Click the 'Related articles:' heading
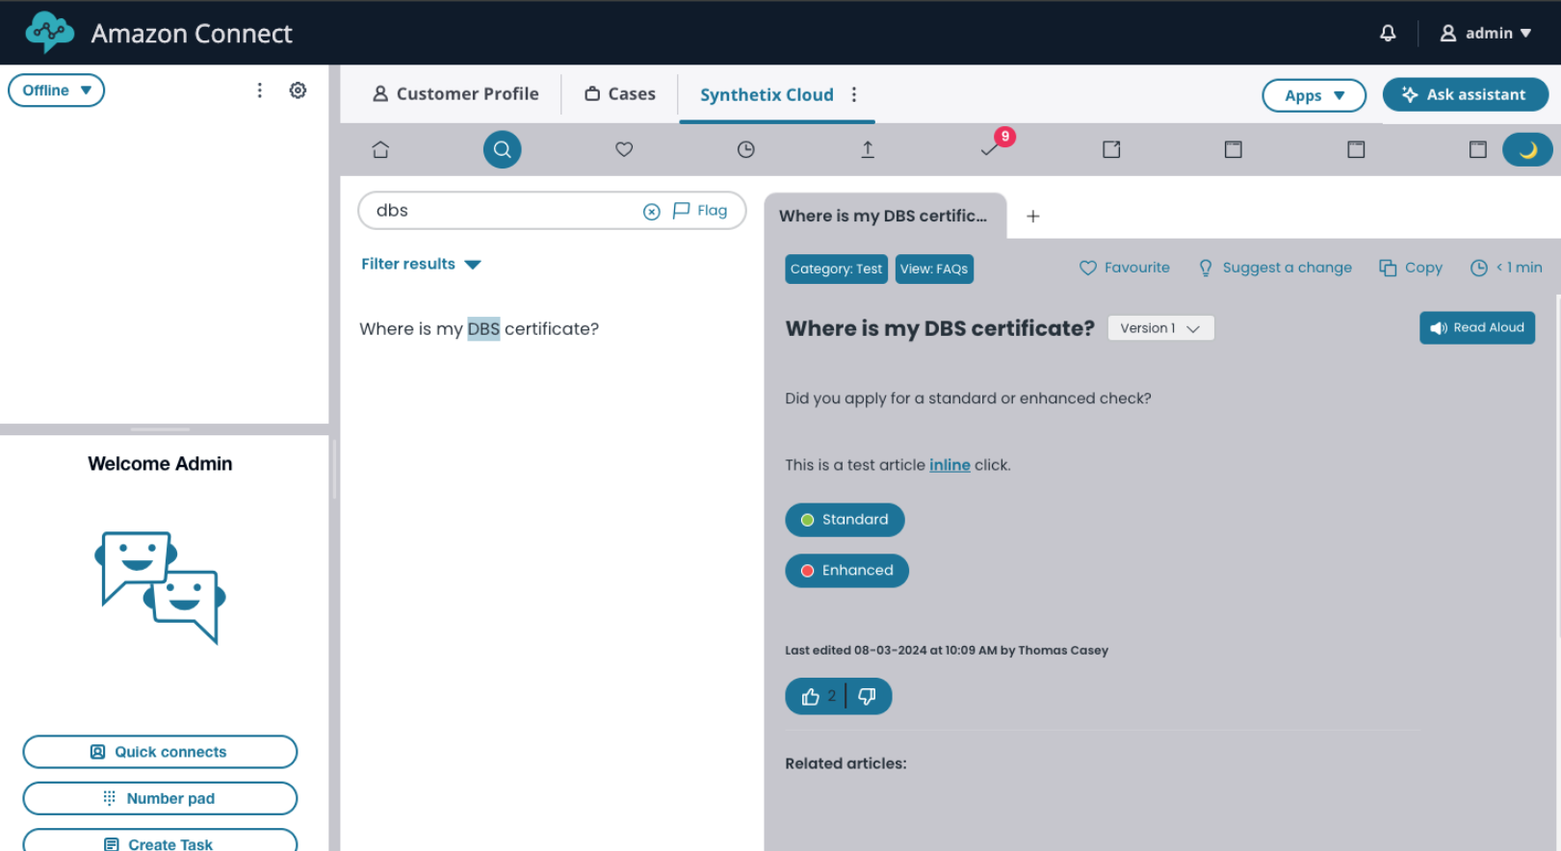1561x851 pixels. point(846,763)
